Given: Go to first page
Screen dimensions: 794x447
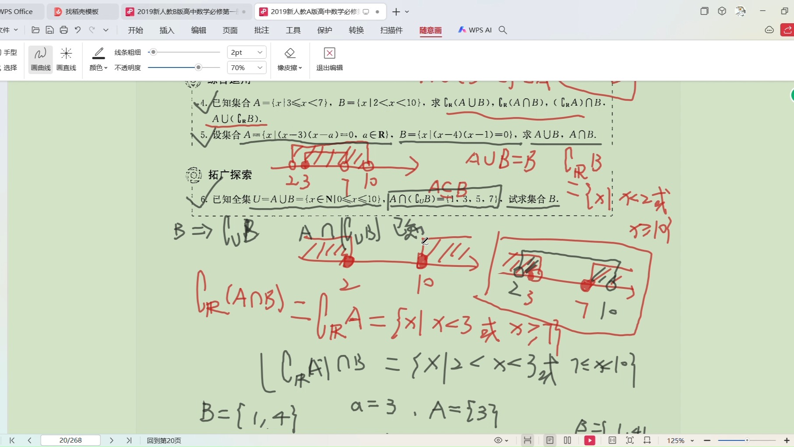Looking at the screenshot, I should [12, 440].
